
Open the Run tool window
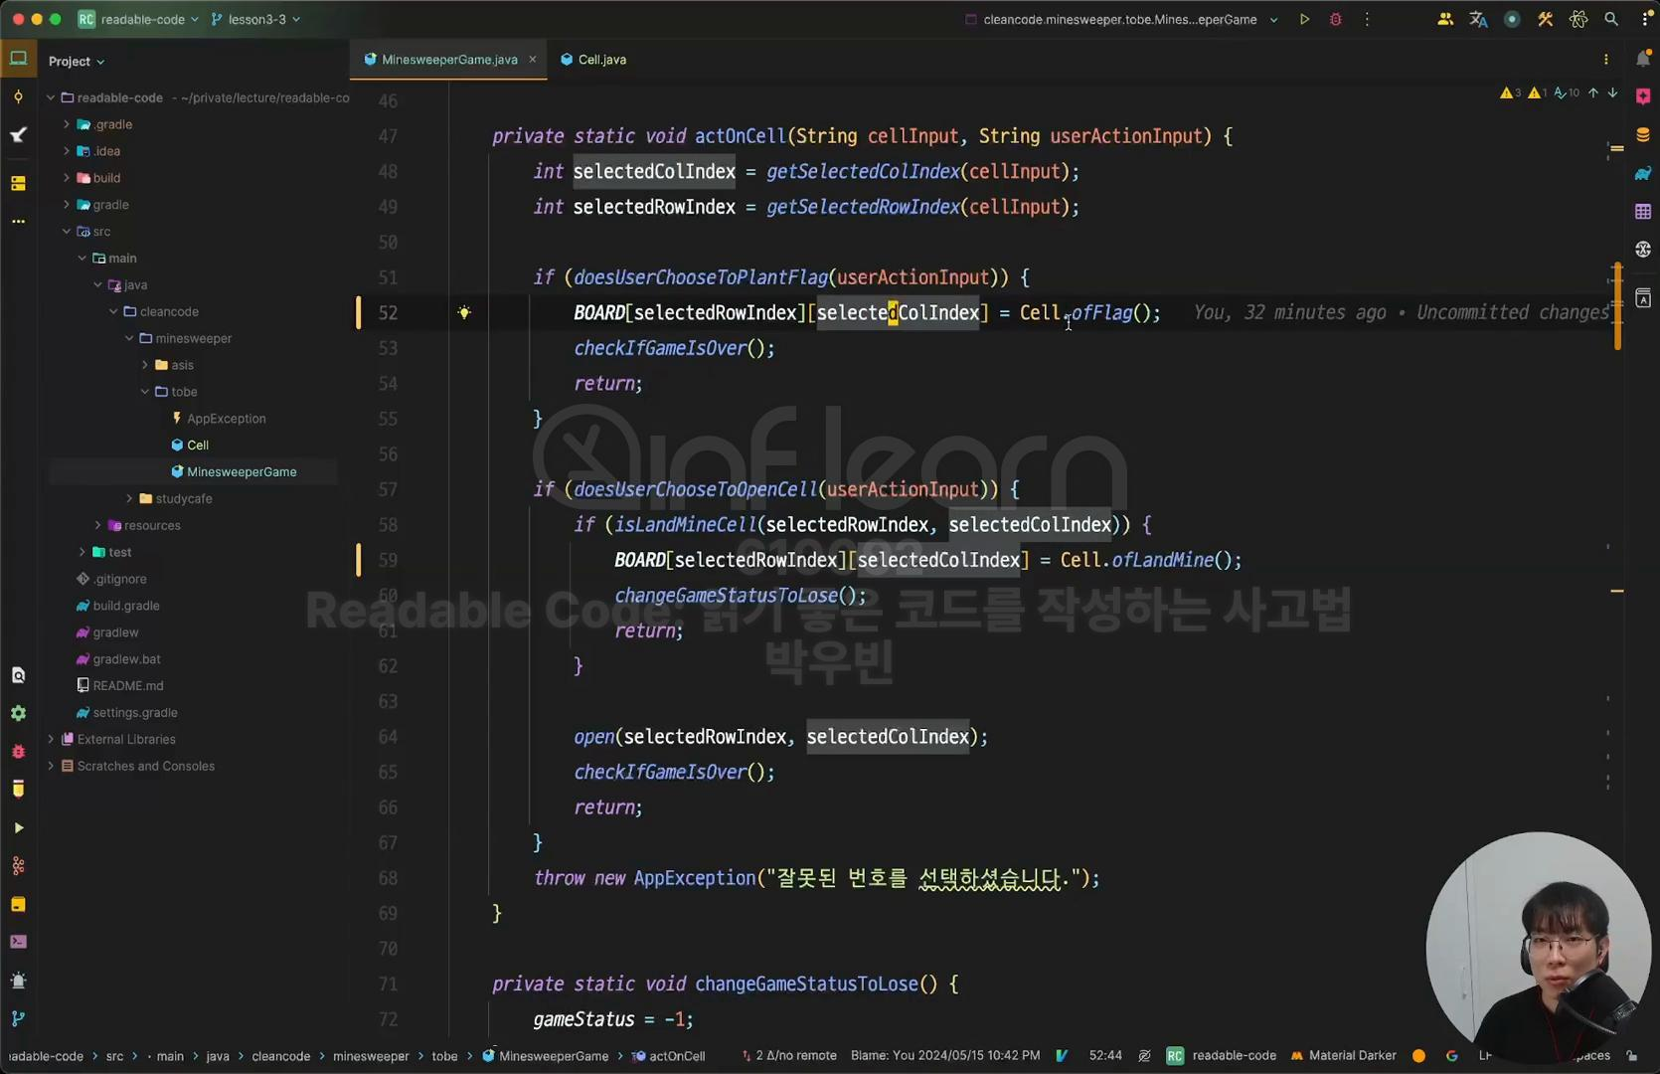click(18, 827)
